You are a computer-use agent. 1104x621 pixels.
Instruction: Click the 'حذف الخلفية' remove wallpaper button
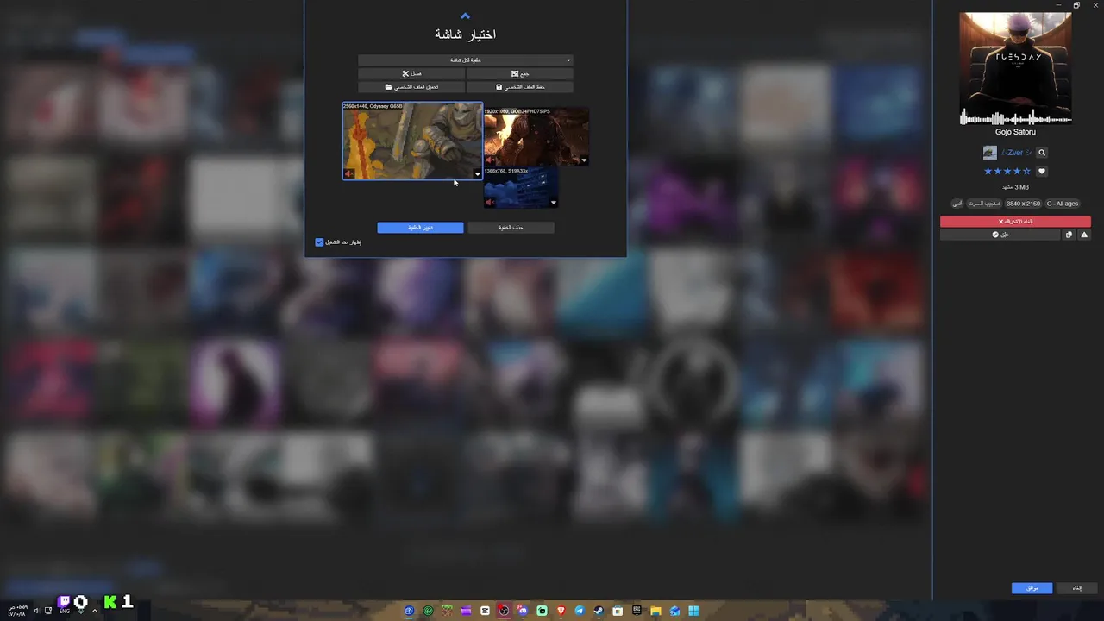coord(511,228)
